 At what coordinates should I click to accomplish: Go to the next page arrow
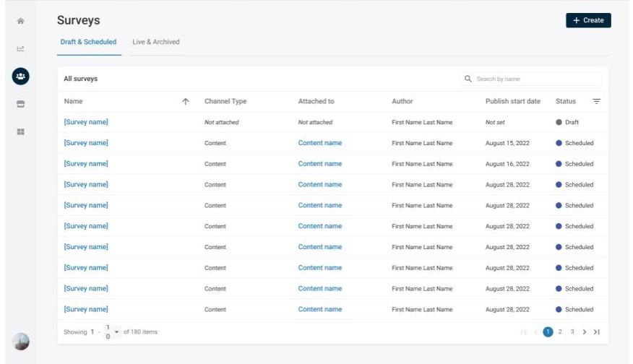585,332
